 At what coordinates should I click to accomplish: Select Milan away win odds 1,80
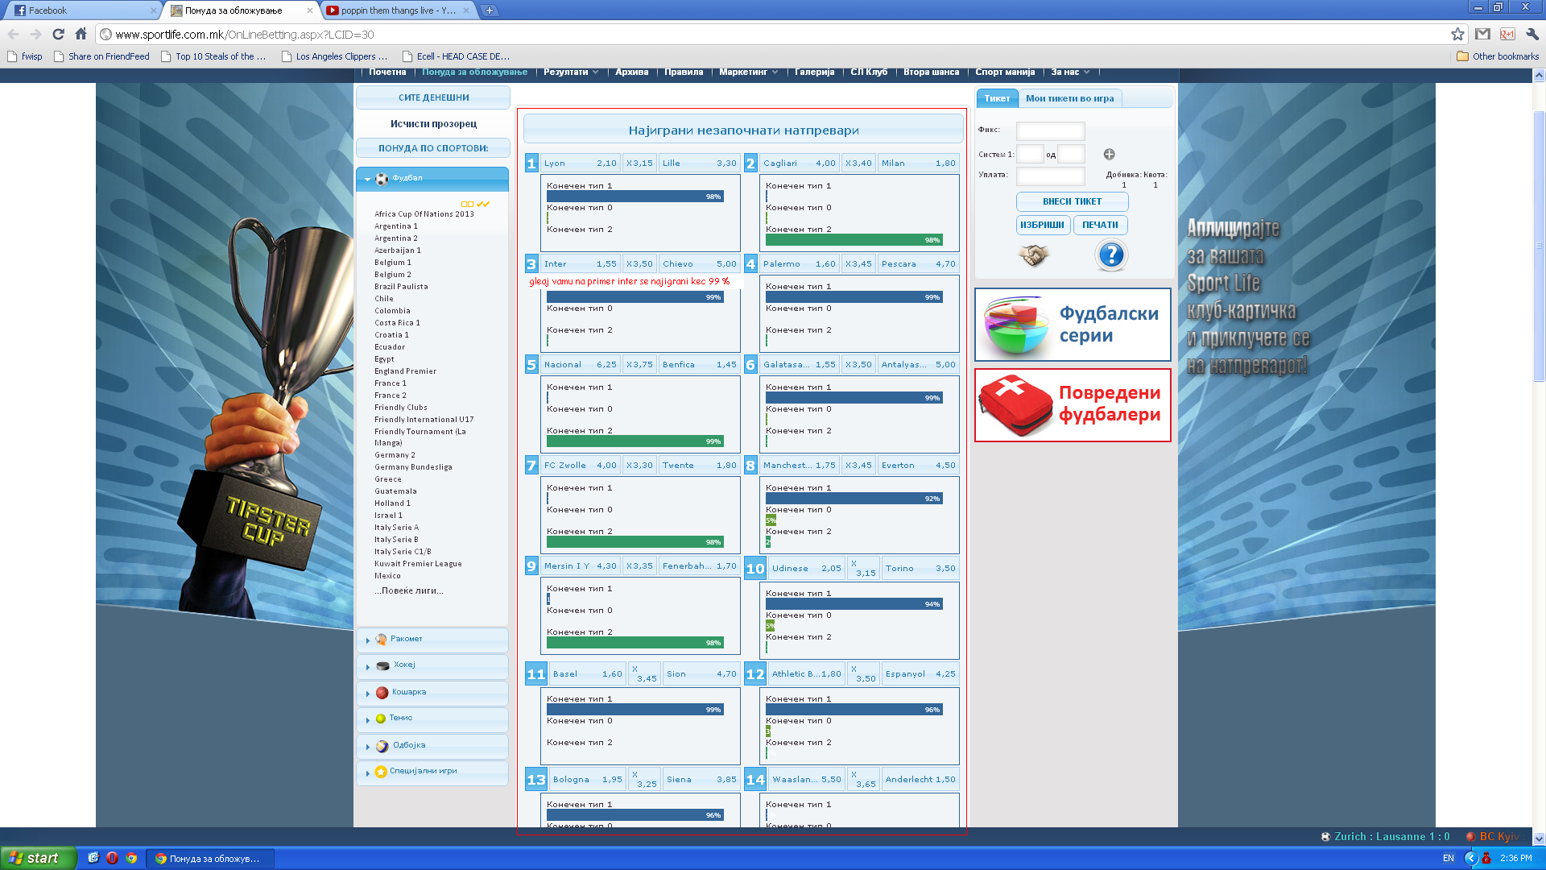(918, 163)
